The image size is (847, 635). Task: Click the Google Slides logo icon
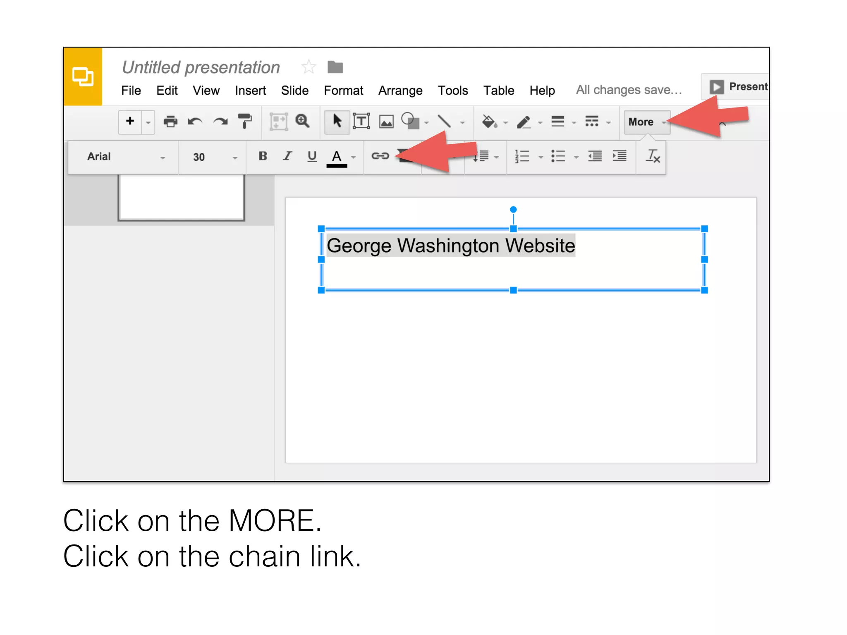[83, 76]
